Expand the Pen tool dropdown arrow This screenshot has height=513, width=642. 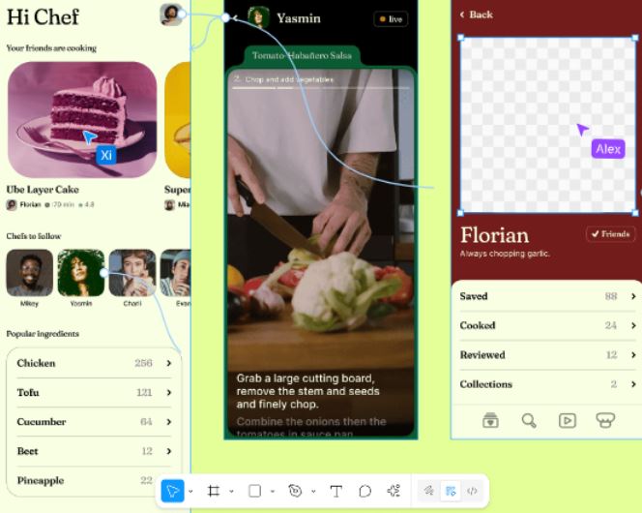(313, 491)
